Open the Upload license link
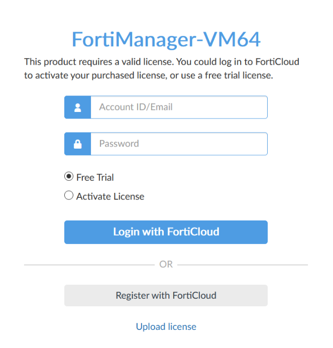Image resolution: width=333 pixels, height=348 pixels. click(x=166, y=327)
